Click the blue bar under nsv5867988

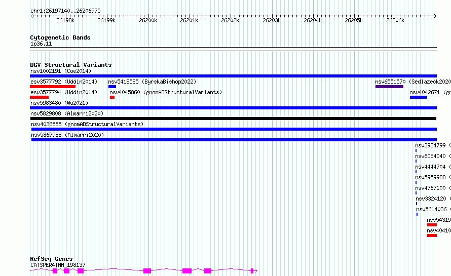pos(234,140)
